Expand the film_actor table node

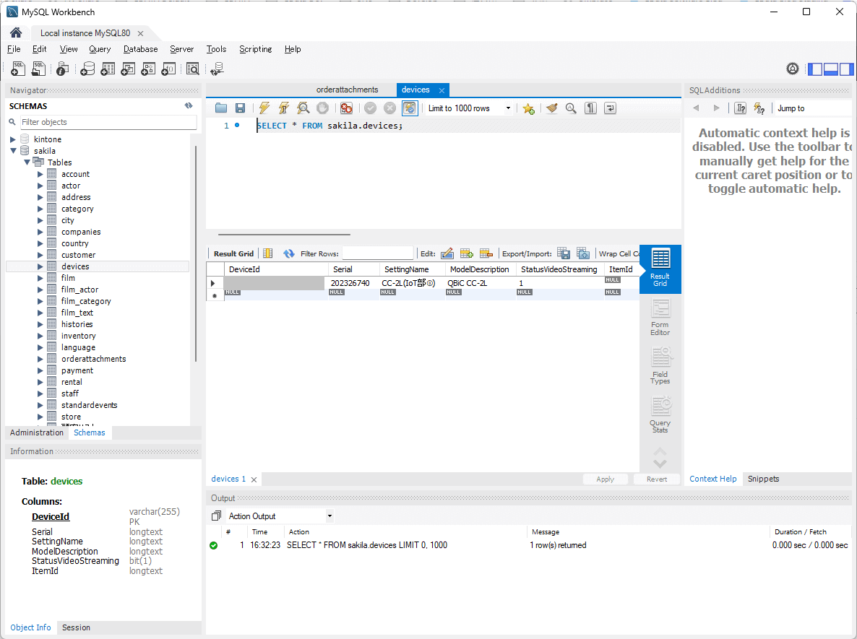(40, 290)
